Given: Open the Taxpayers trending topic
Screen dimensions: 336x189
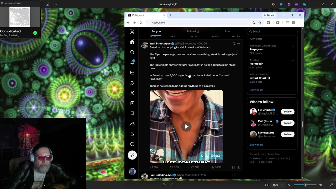Looking at the screenshot, I should coord(256,49).
